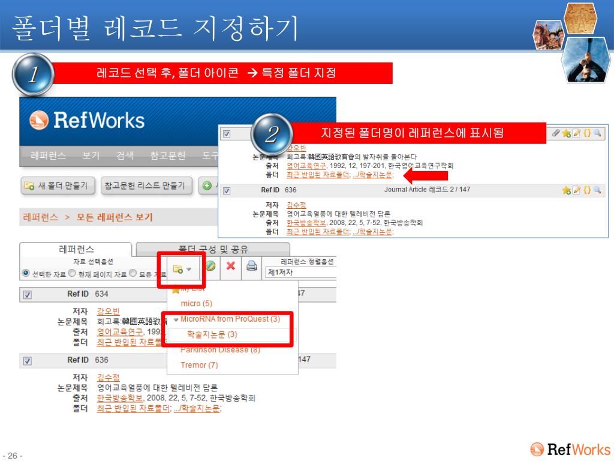The image size is (614, 461).
Task: Select the 현재 페이지 자료 radio button
Action: pyautogui.click(x=72, y=273)
